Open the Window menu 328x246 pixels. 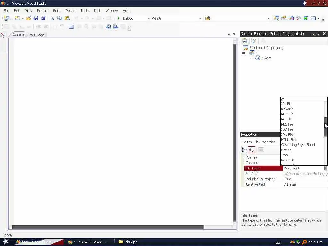pyautogui.click(x=111, y=11)
